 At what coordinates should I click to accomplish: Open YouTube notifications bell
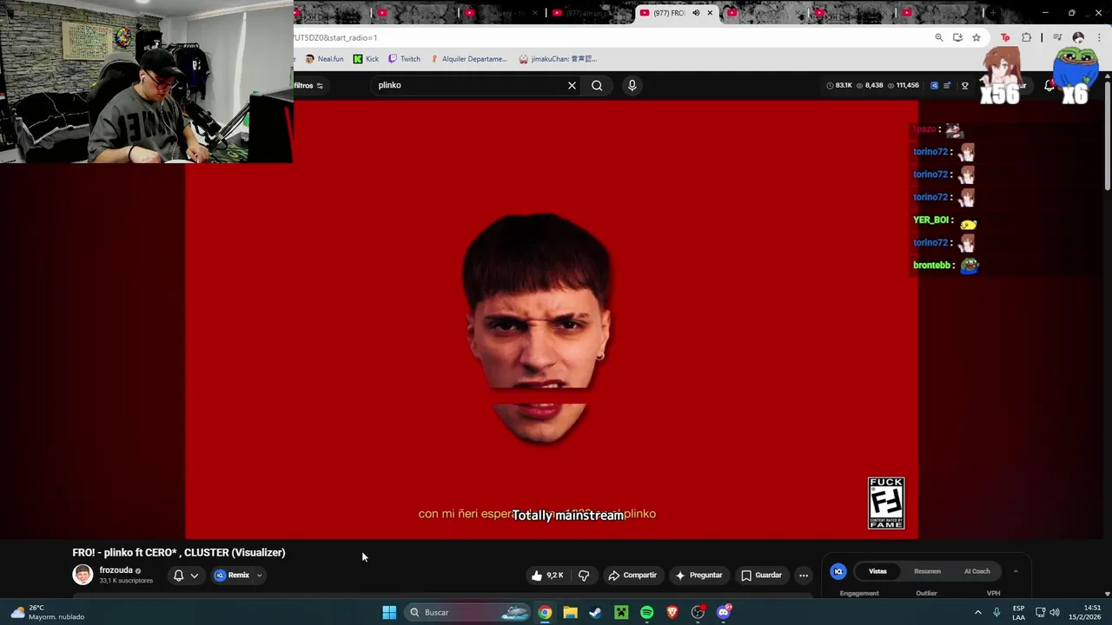pos(1049,85)
